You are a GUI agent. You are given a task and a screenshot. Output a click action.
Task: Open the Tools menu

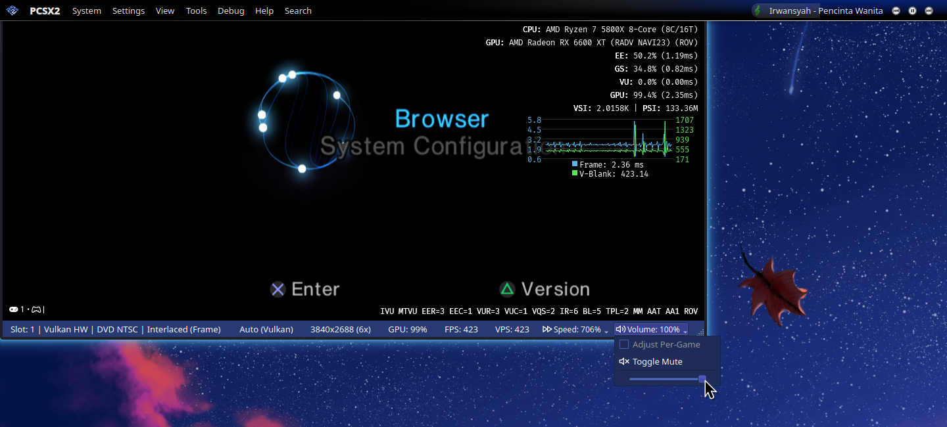pos(196,11)
